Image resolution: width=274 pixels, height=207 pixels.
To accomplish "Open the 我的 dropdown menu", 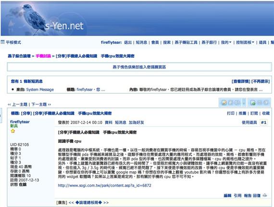I will tap(226, 42).
